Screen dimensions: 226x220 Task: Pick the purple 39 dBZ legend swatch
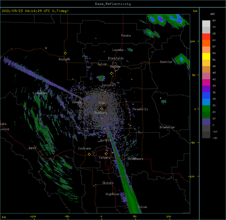click(x=206, y=89)
